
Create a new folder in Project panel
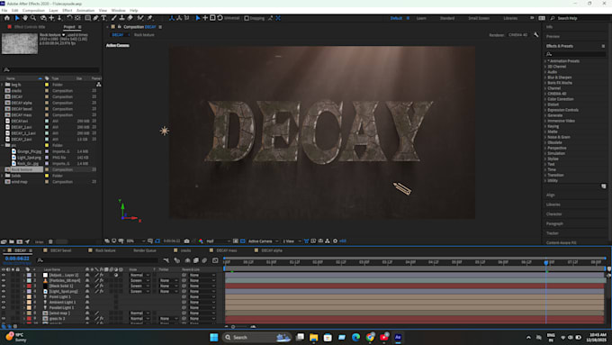click(12, 241)
